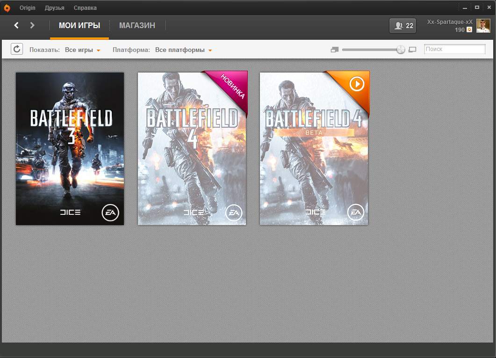Click the НОВИНКА ribbon on Battlefield 4

233,86
